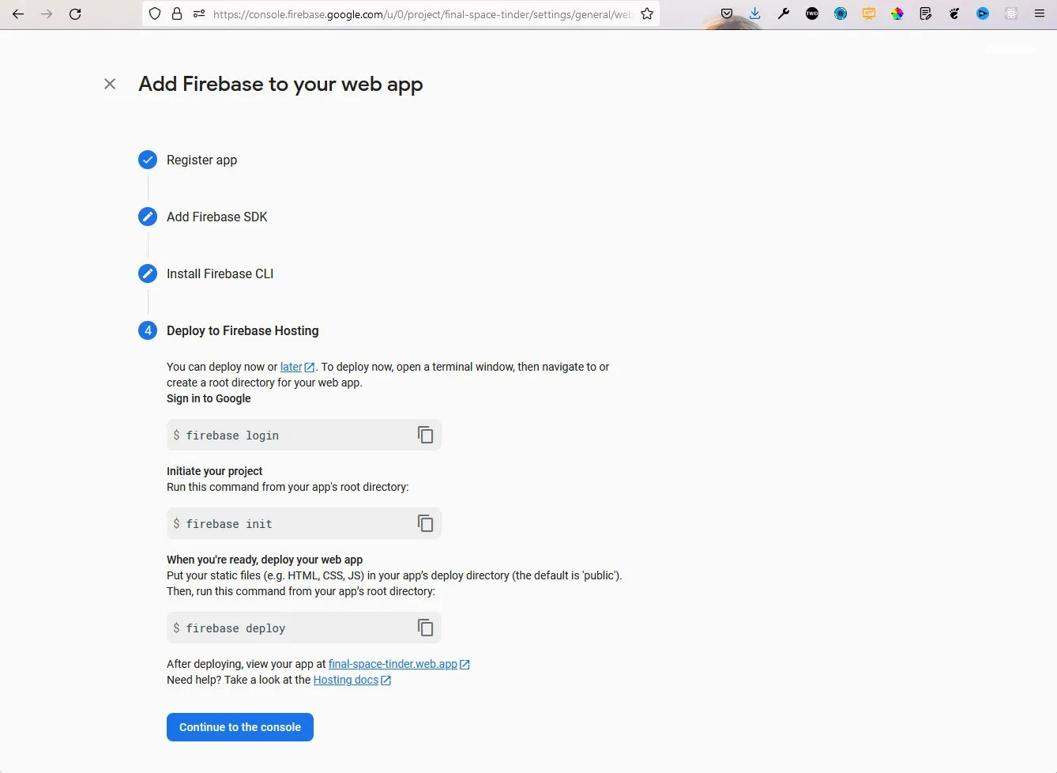Viewport: 1057px width, 773px height.
Task: Open the wrench developer tools icon
Action: [784, 13]
